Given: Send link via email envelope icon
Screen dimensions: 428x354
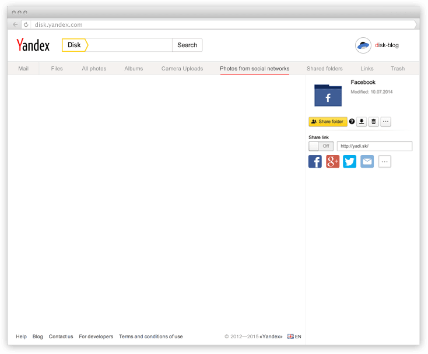Looking at the screenshot, I should tap(367, 161).
